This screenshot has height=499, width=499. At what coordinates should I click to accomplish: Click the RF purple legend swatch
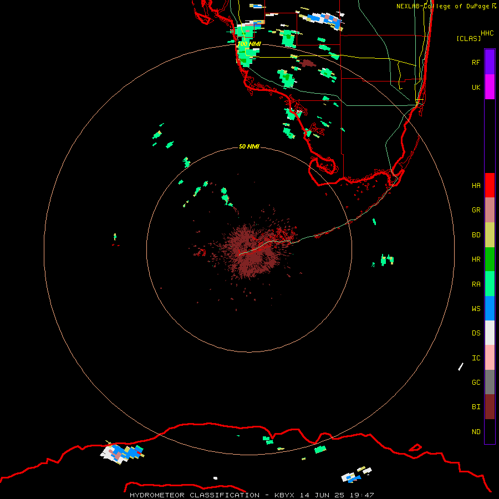pyautogui.click(x=490, y=62)
